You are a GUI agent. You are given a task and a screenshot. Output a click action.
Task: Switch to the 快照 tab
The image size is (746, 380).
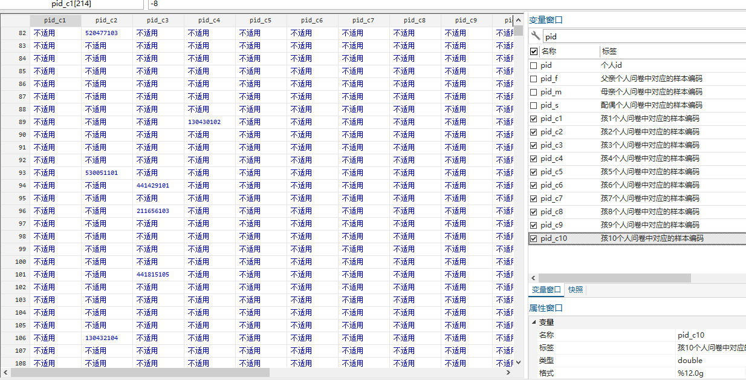[576, 290]
